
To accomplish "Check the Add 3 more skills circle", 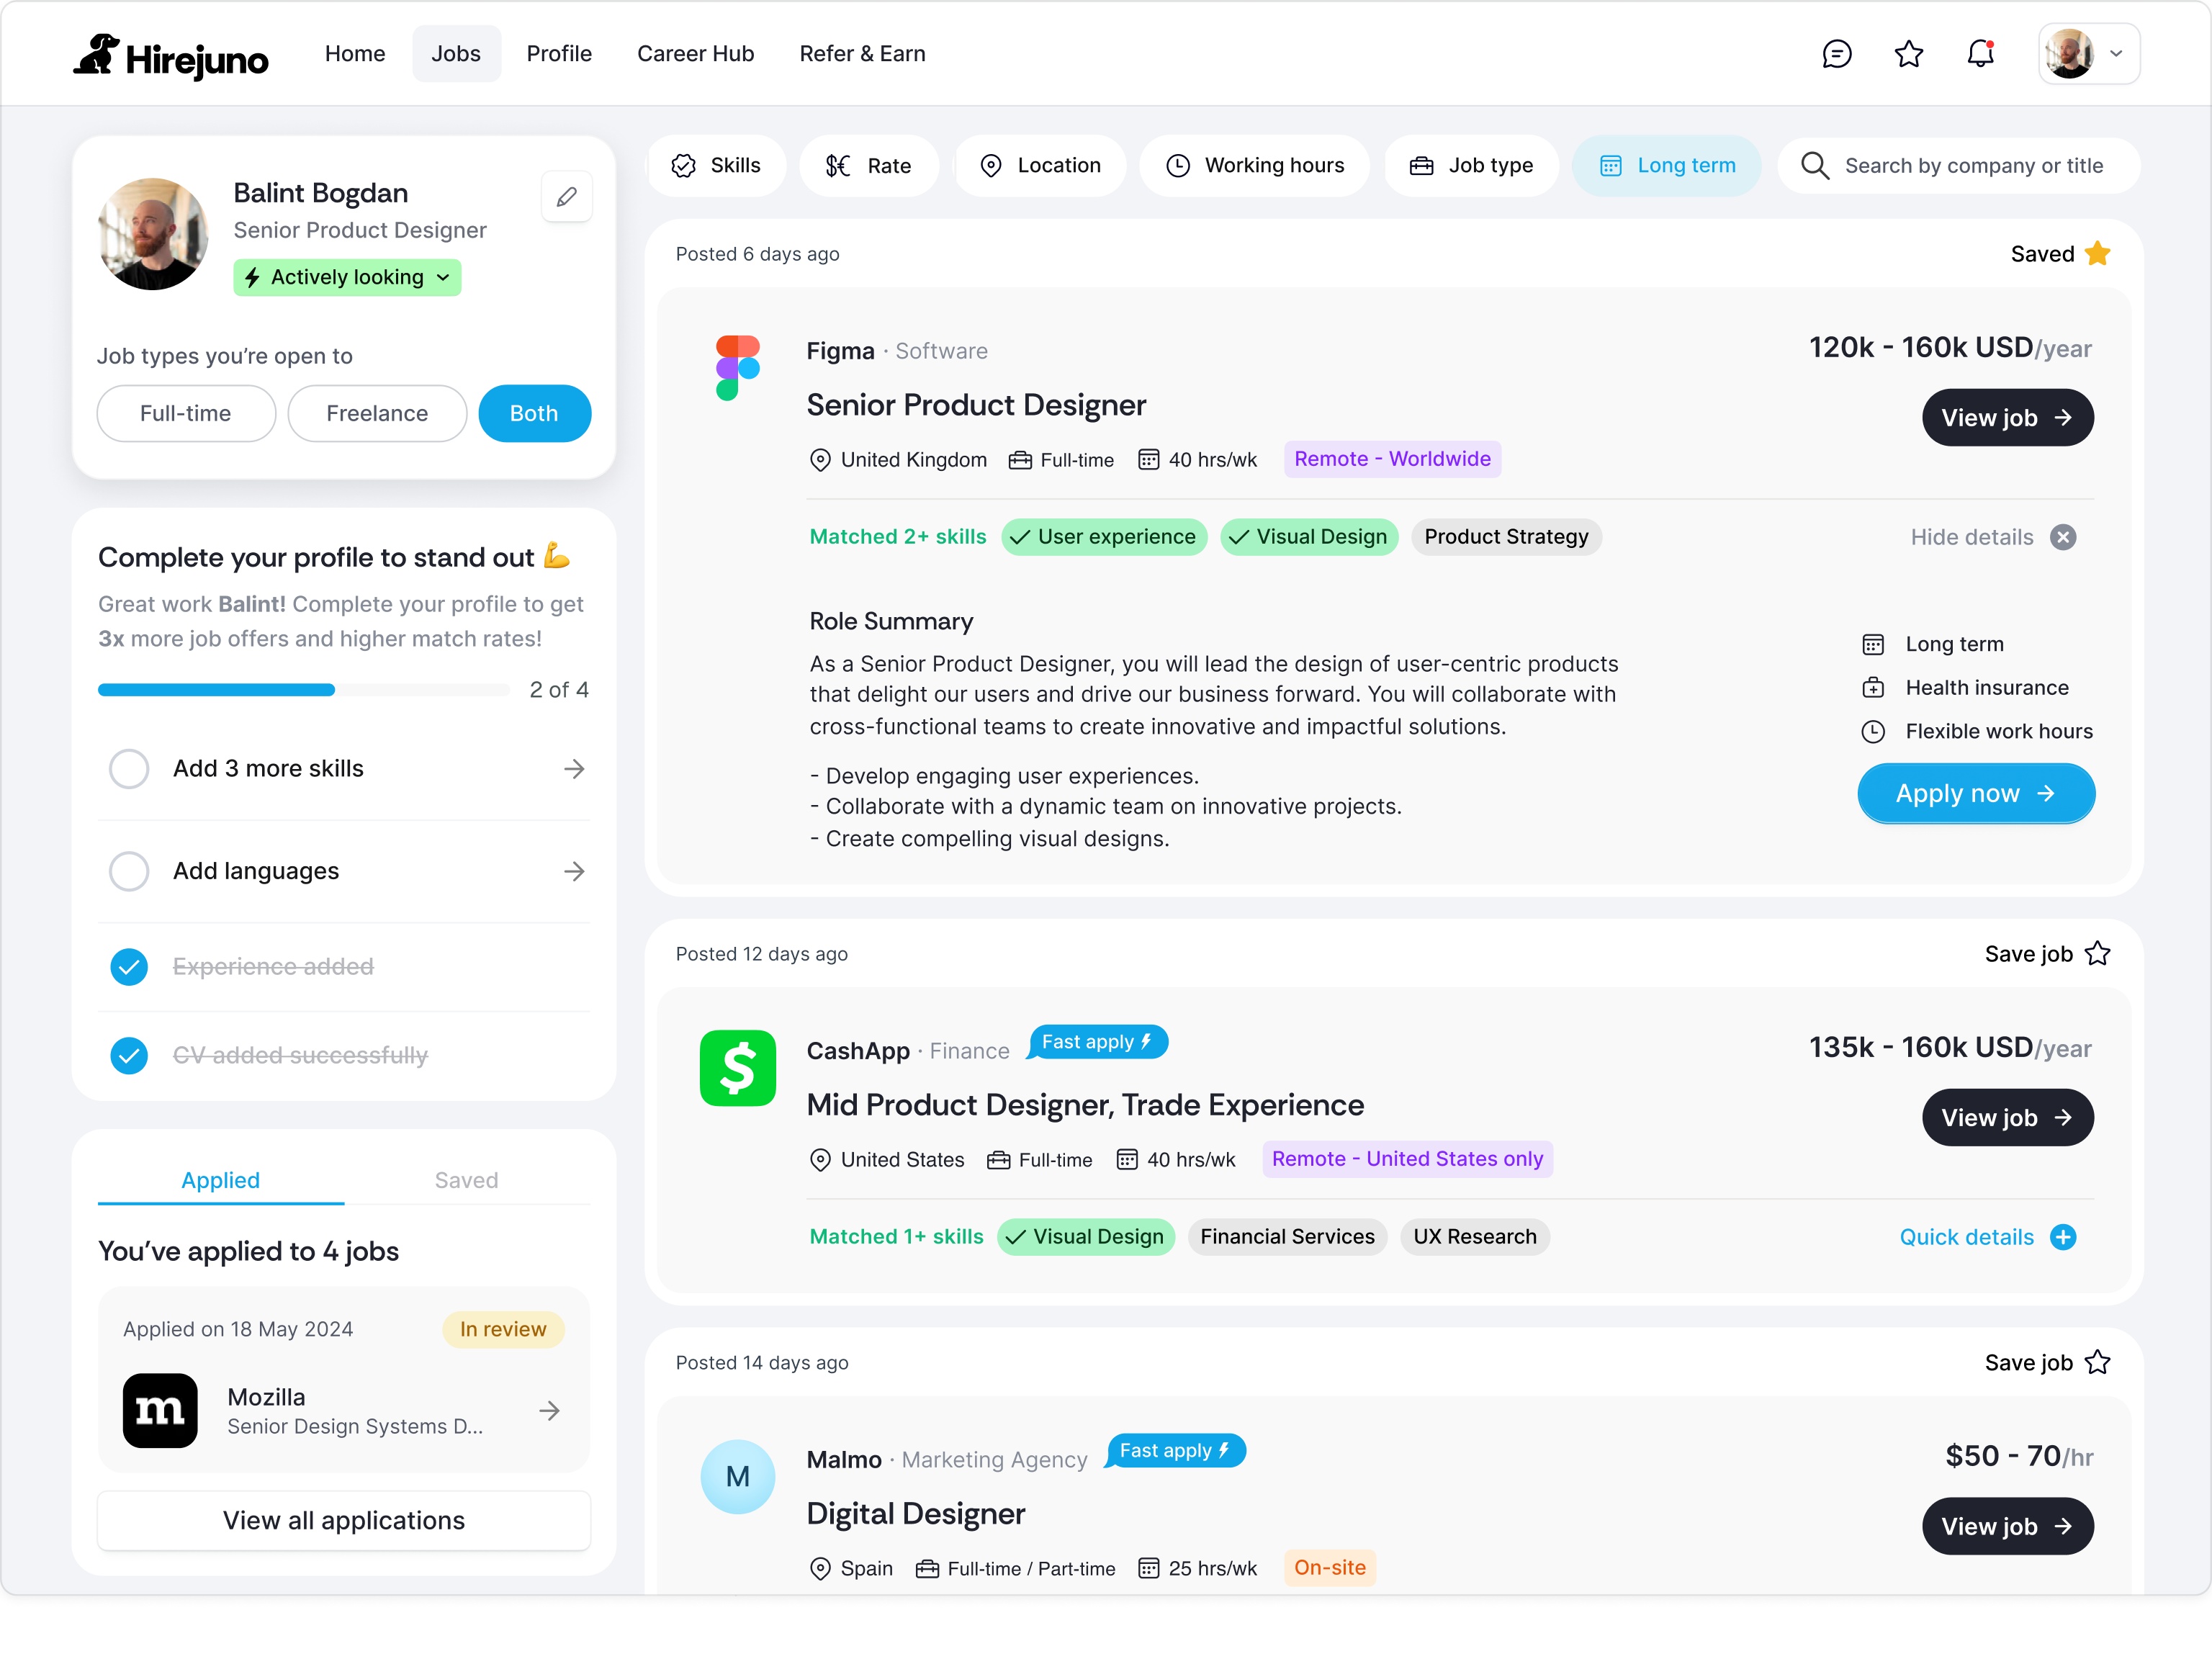I will pyautogui.click(x=129, y=769).
